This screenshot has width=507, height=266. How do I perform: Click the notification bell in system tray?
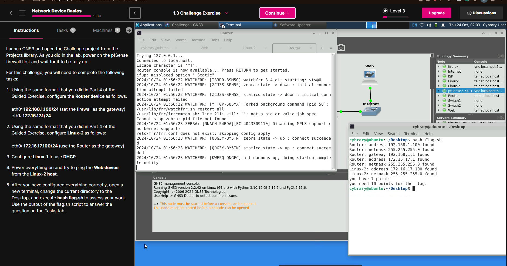(443, 25)
